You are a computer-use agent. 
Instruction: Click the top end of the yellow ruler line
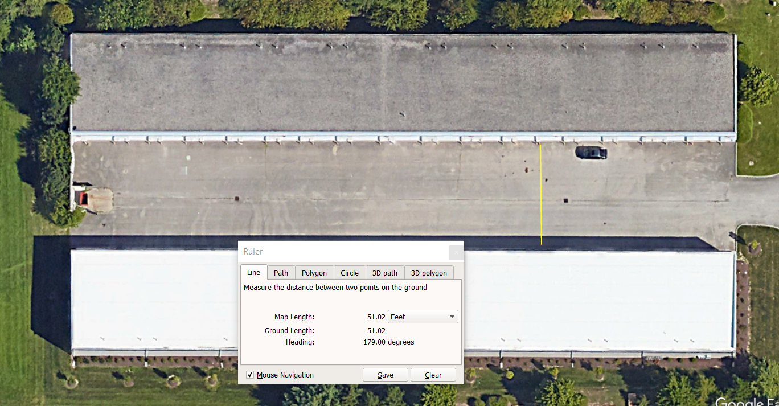click(x=540, y=145)
